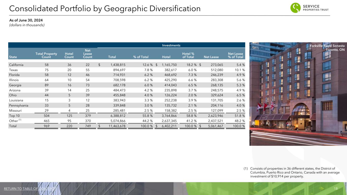
Task: Click the Yorkville Royal Sonesta hotel photo
Action: coord(298,96)
